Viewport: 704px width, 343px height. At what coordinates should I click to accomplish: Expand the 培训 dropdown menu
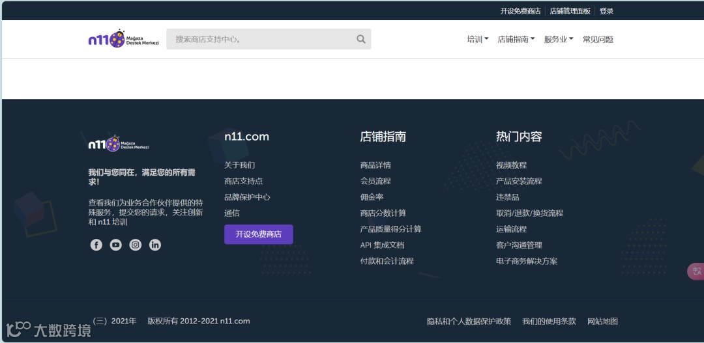(x=478, y=40)
